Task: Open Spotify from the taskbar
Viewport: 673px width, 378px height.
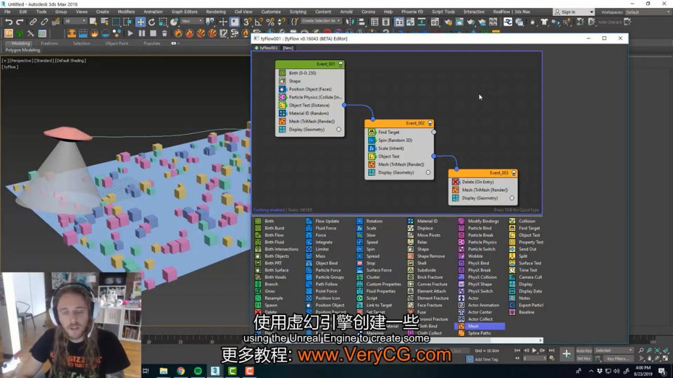Action: pos(198,371)
